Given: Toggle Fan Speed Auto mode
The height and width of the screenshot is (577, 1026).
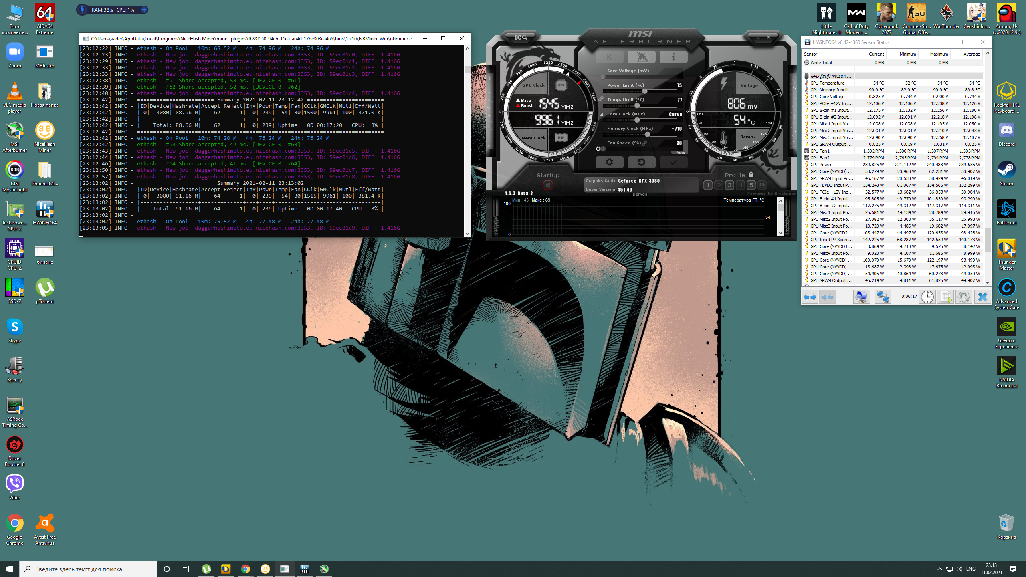Looking at the screenshot, I should (681, 153).
